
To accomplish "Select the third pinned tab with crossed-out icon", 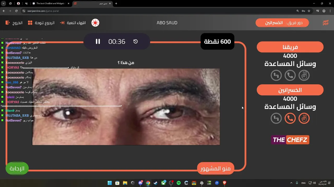I will [x=26, y=3].
